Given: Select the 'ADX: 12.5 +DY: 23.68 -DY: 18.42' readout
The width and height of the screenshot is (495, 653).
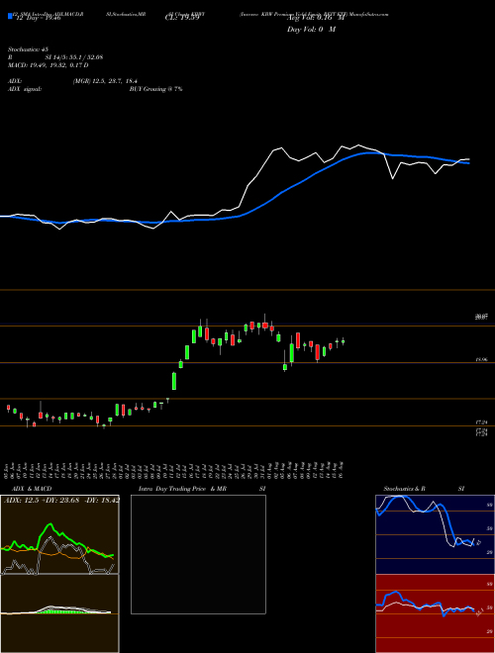Looking at the screenshot, I should pyautogui.click(x=61, y=500).
